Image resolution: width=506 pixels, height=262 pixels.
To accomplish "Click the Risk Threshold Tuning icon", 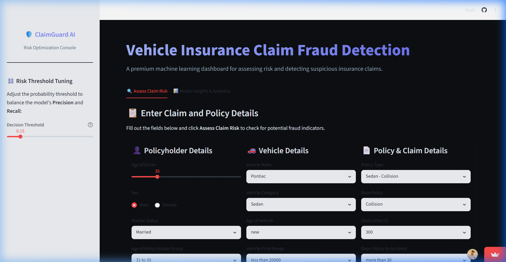I will click(11, 81).
